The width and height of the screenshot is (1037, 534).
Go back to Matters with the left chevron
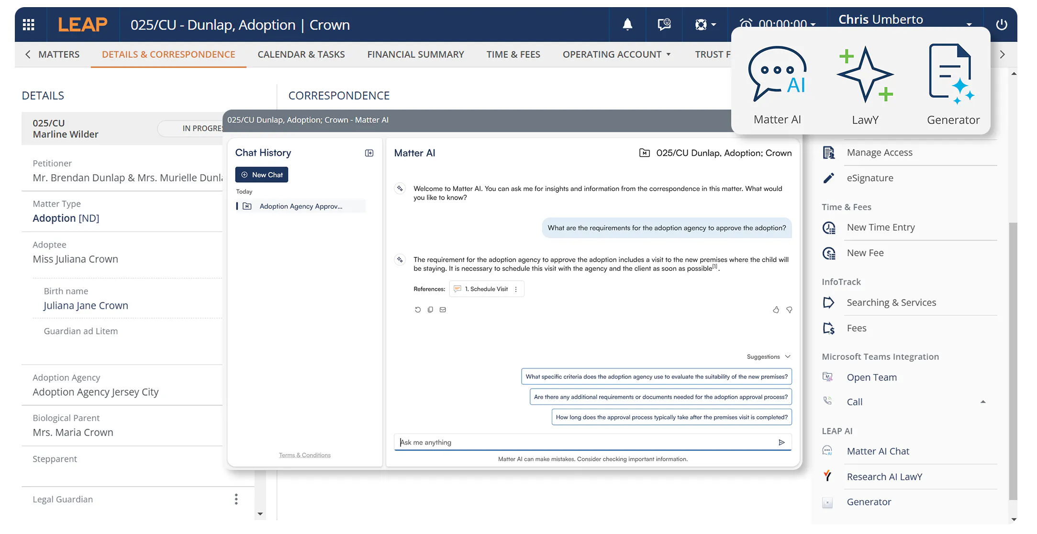tap(28, 55)
